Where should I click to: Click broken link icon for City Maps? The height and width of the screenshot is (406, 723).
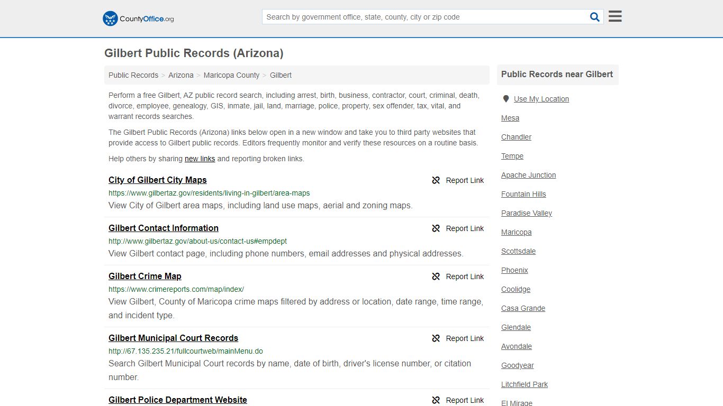pos(436,180)
